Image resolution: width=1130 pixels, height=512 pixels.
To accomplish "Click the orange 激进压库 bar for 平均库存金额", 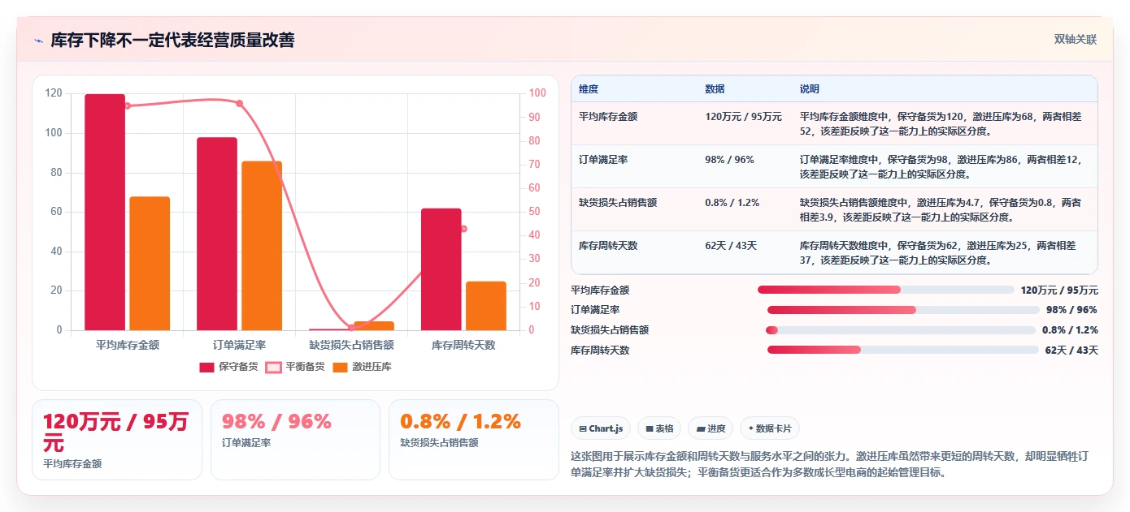I will (x=150, y=263).
